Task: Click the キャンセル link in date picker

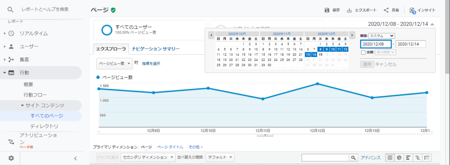Action: click(x=386, y=64)
